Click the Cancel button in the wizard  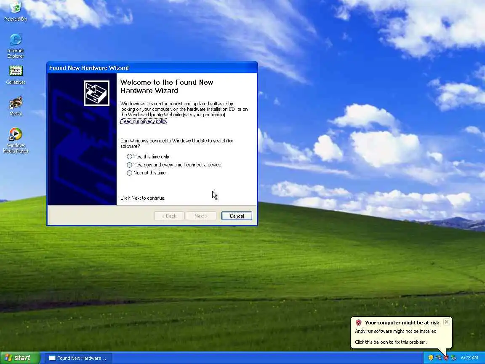coord(237,216)
